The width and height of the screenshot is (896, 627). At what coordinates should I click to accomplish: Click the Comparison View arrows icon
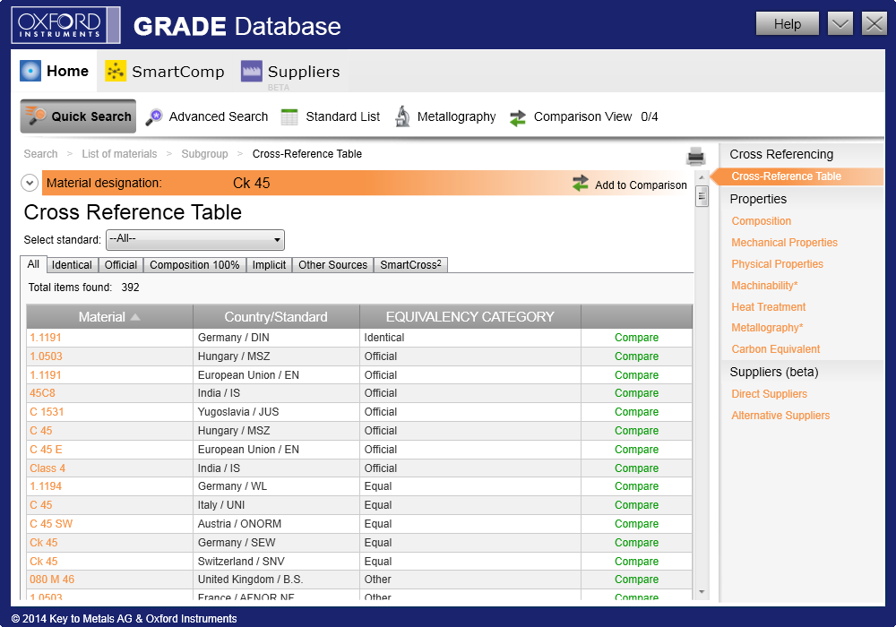pyautogui.click(x=518, y=117)
